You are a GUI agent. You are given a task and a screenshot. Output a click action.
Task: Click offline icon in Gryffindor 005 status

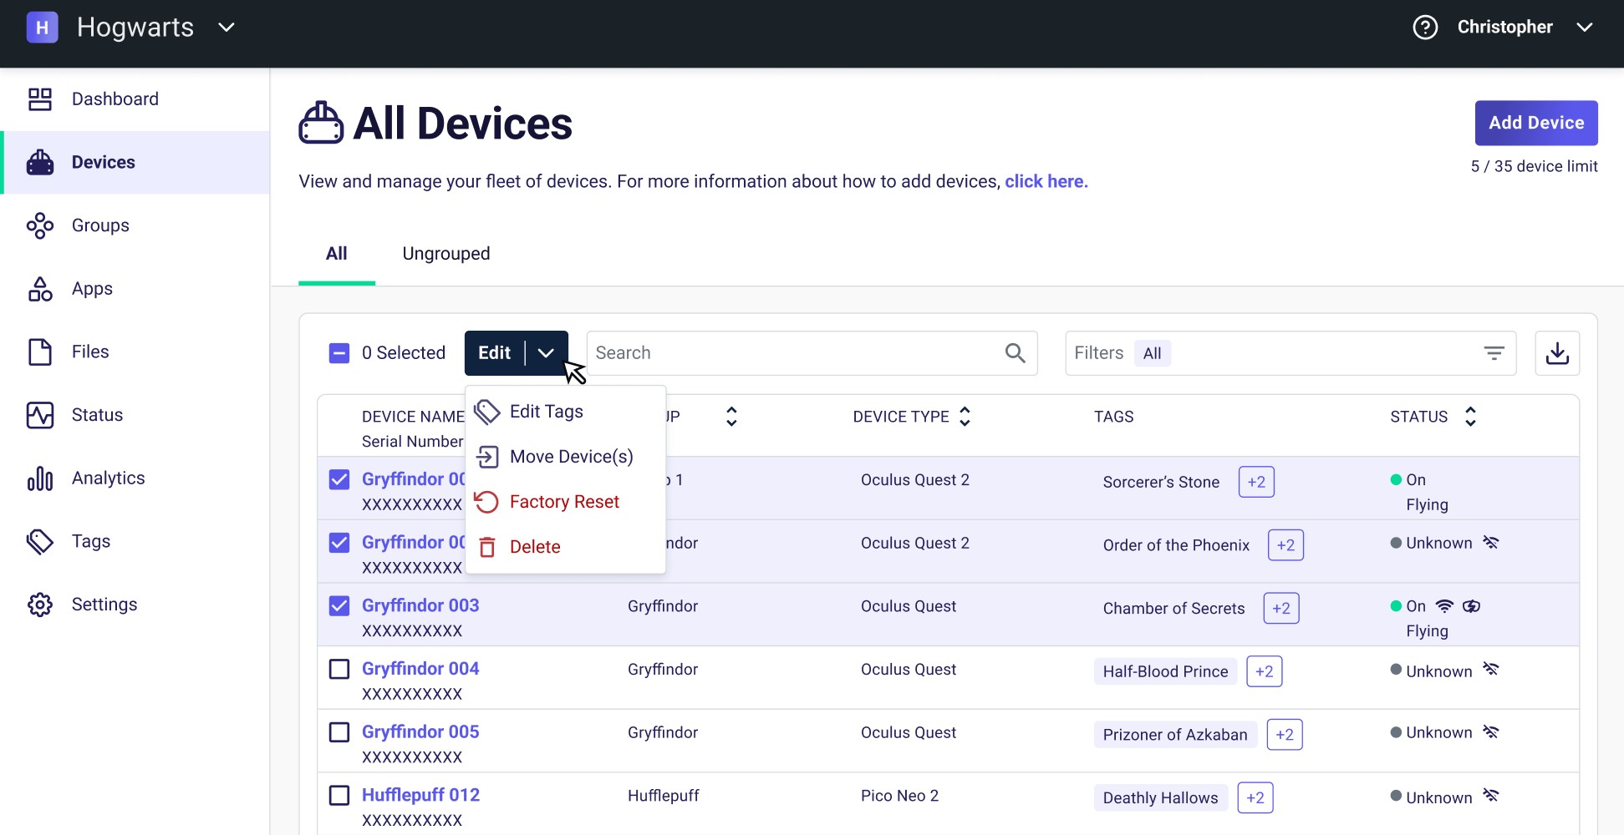[x=1490, y=732]
